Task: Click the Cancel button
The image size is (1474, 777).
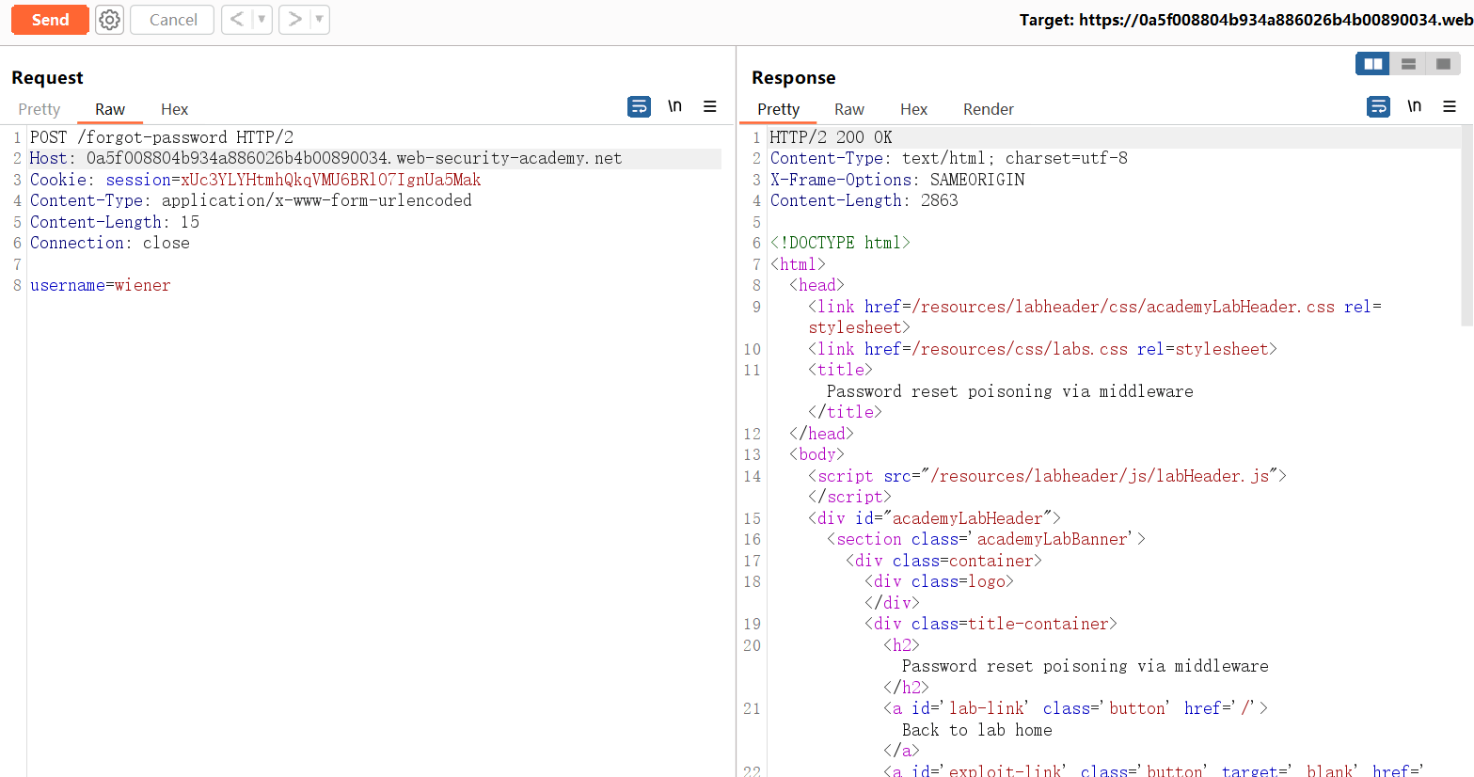Action: [173, 20]
